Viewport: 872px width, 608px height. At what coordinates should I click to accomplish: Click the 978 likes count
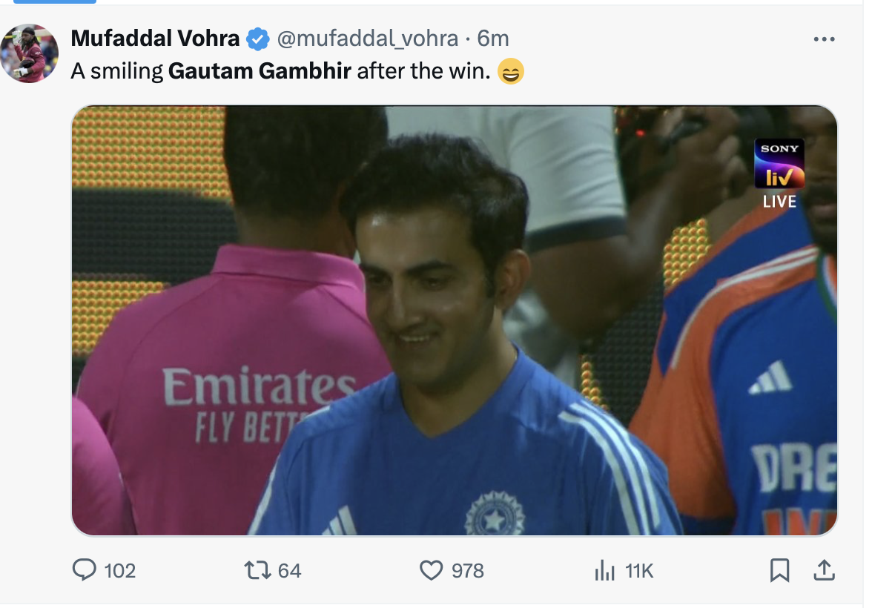coord(467,570)
